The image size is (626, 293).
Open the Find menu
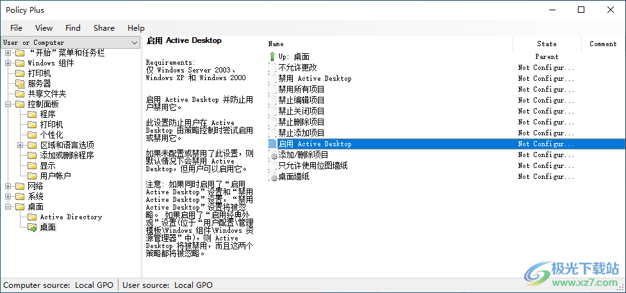72,28
